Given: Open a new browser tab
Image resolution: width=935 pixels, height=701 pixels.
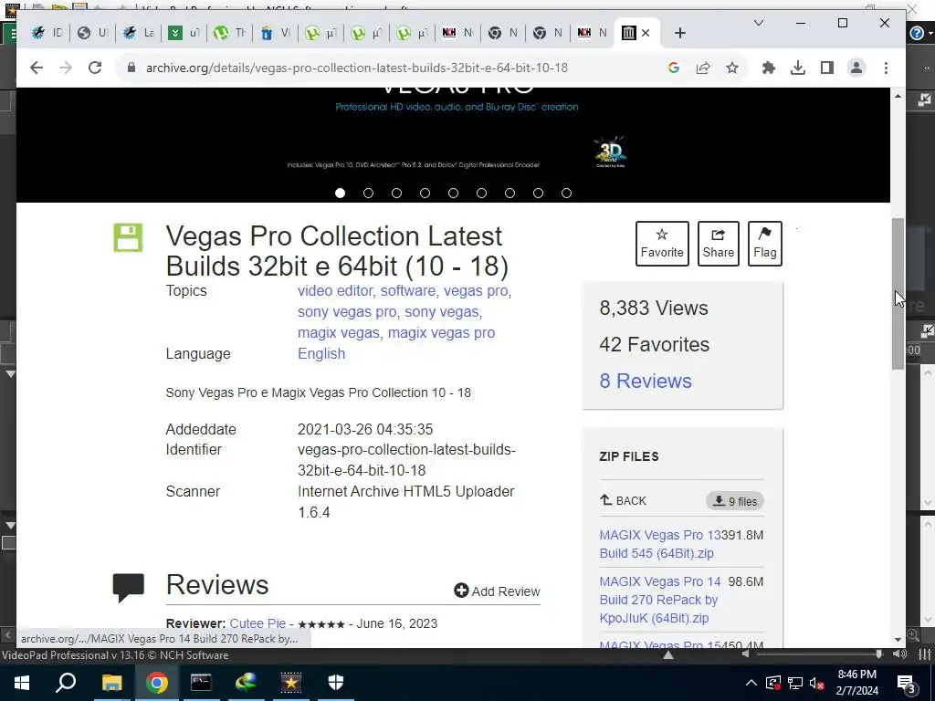Looking at the screenshot, I should tap(680, 33).
